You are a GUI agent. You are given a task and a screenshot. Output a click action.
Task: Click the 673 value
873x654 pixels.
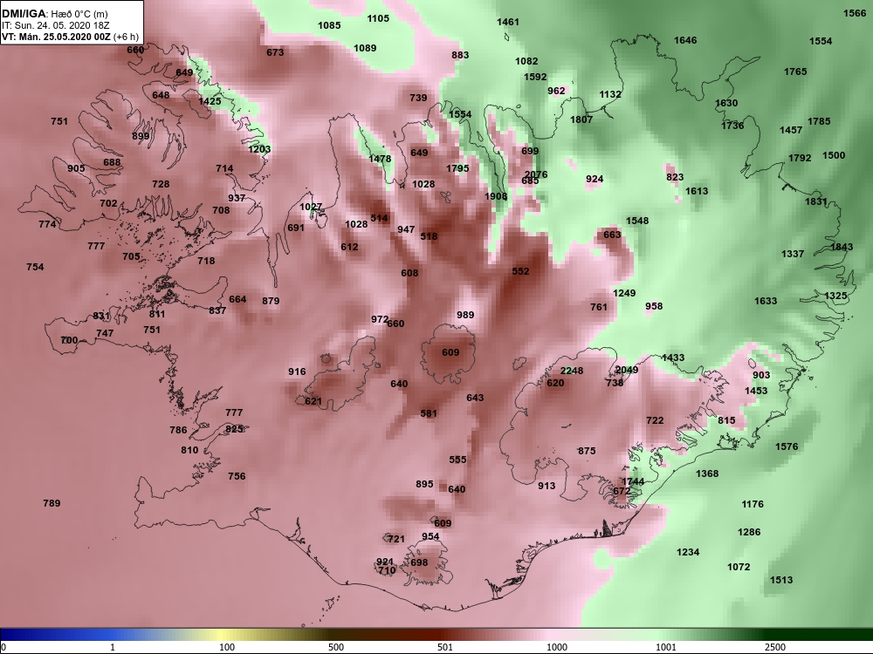(275, 52)
